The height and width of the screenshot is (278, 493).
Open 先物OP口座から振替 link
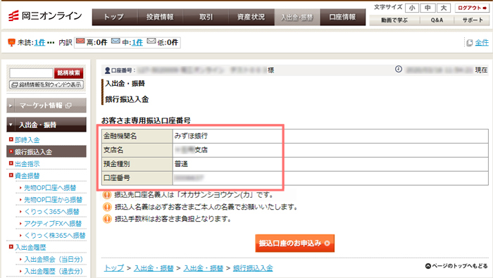tap(53, 199)
